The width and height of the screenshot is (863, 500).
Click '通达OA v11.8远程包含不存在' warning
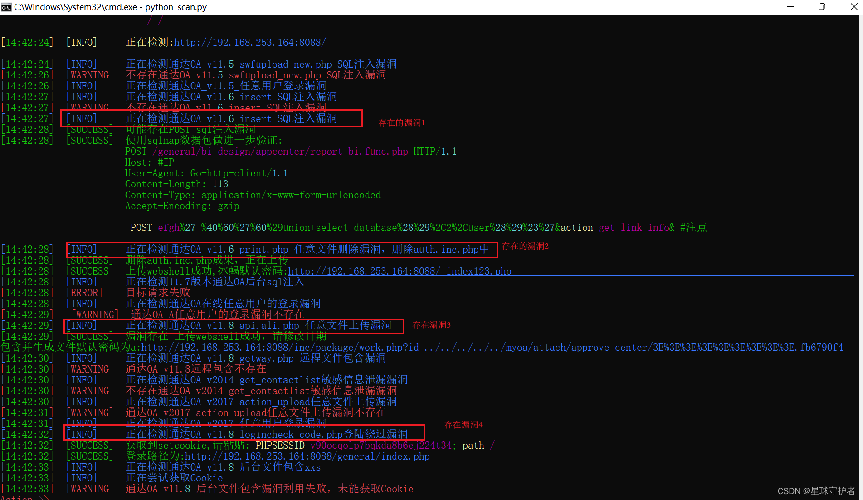pyautogui.click(x=196, y=369)
